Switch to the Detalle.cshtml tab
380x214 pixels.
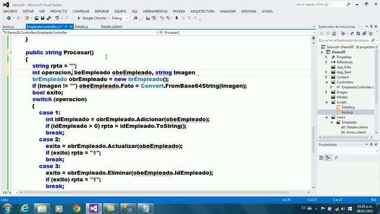[x=112, y=27]
